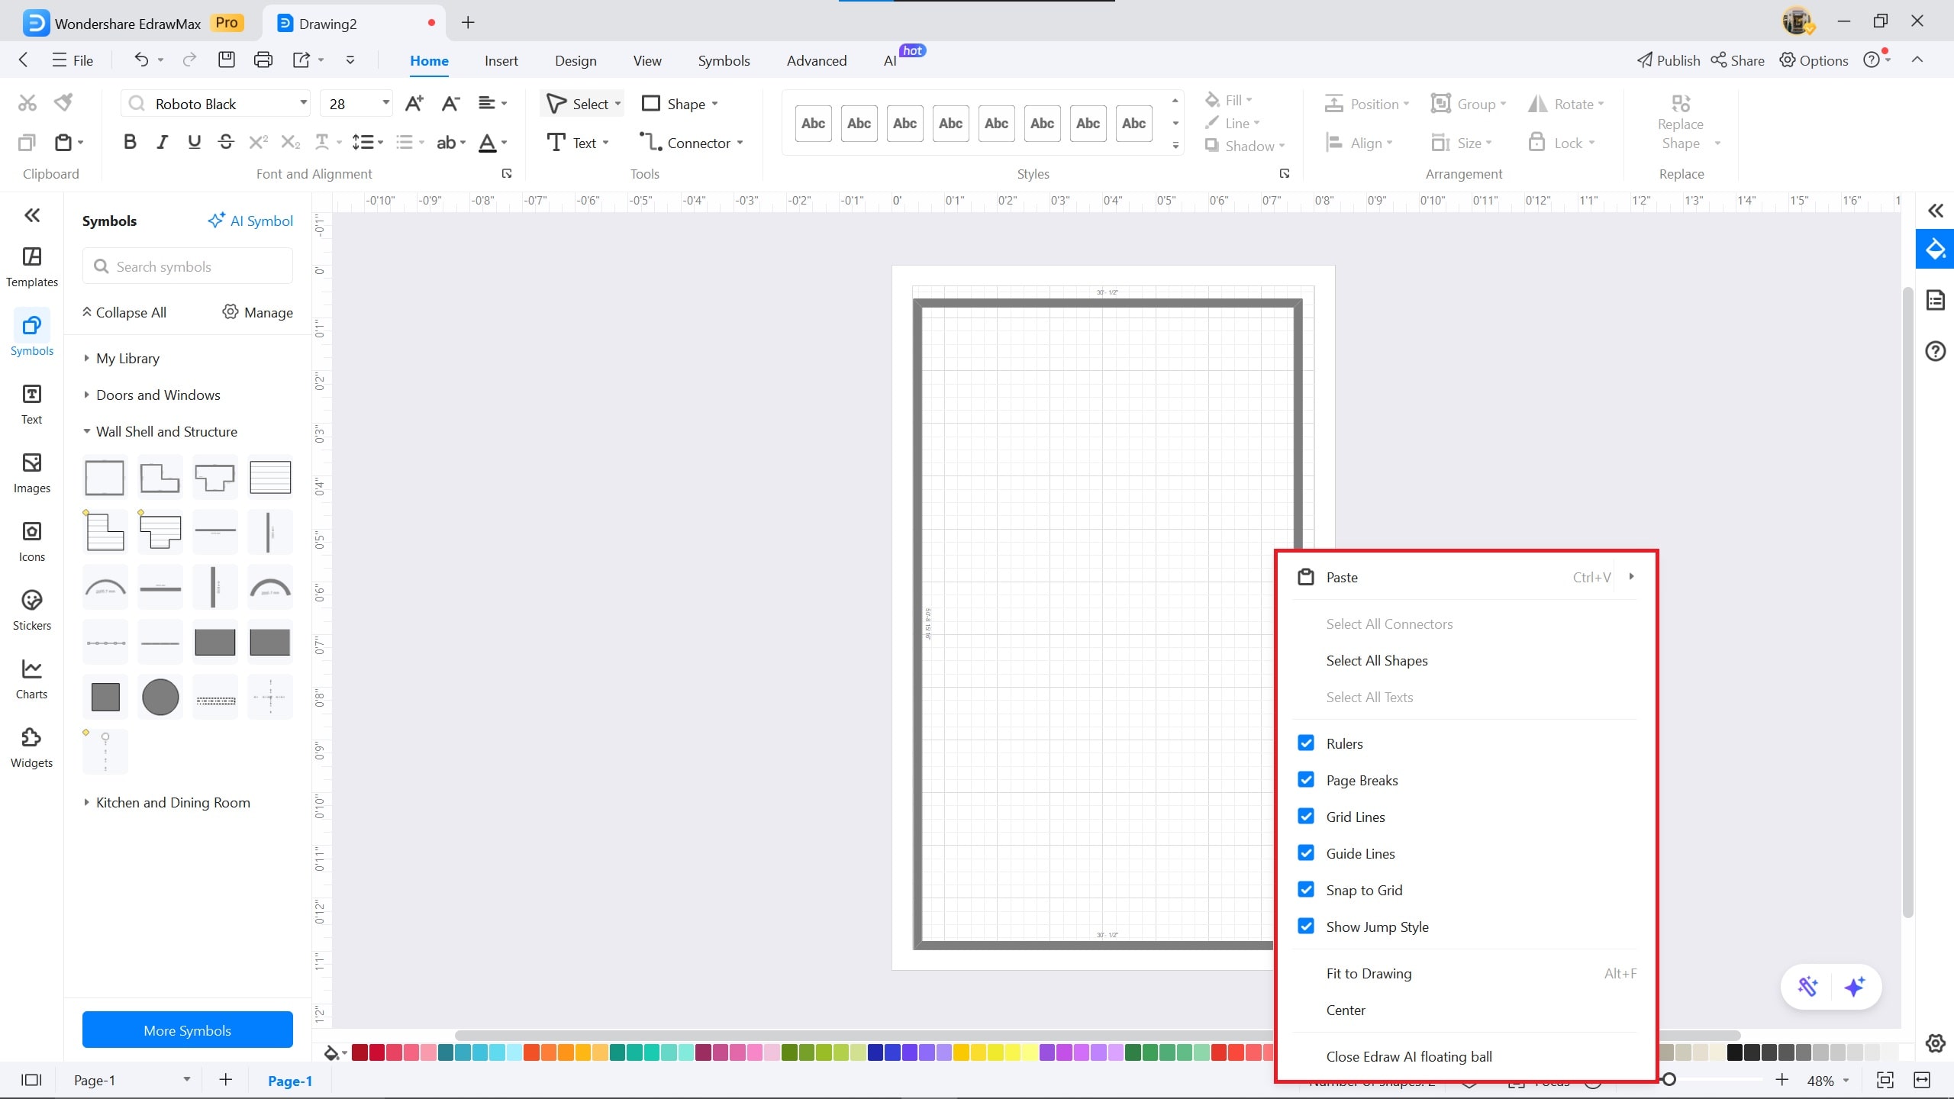Viewport: 1954px width, 1099px height.
Task: Click the Save icon in toolbar
Action: point(227,60)
